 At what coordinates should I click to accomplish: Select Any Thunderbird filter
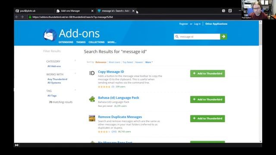(57, 79)
